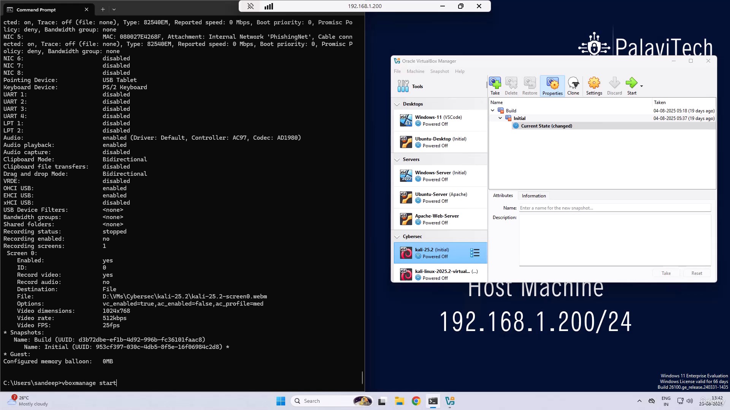Image resolution: width=730 pixels, height=410 pixels.
Task: Open snapshot Properties from the toolbar
Action: [x=552, y=86]
